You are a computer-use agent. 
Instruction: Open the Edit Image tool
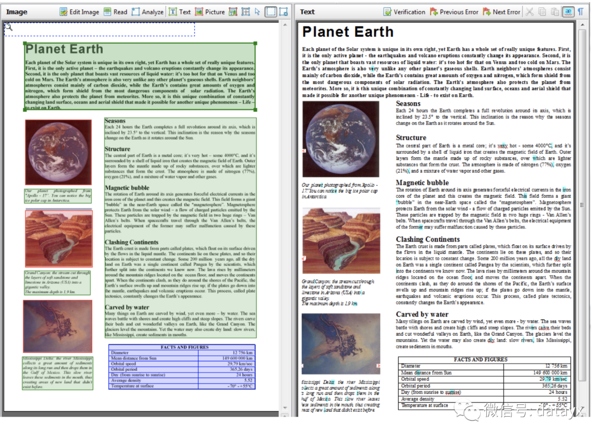(x=79, y=12)
